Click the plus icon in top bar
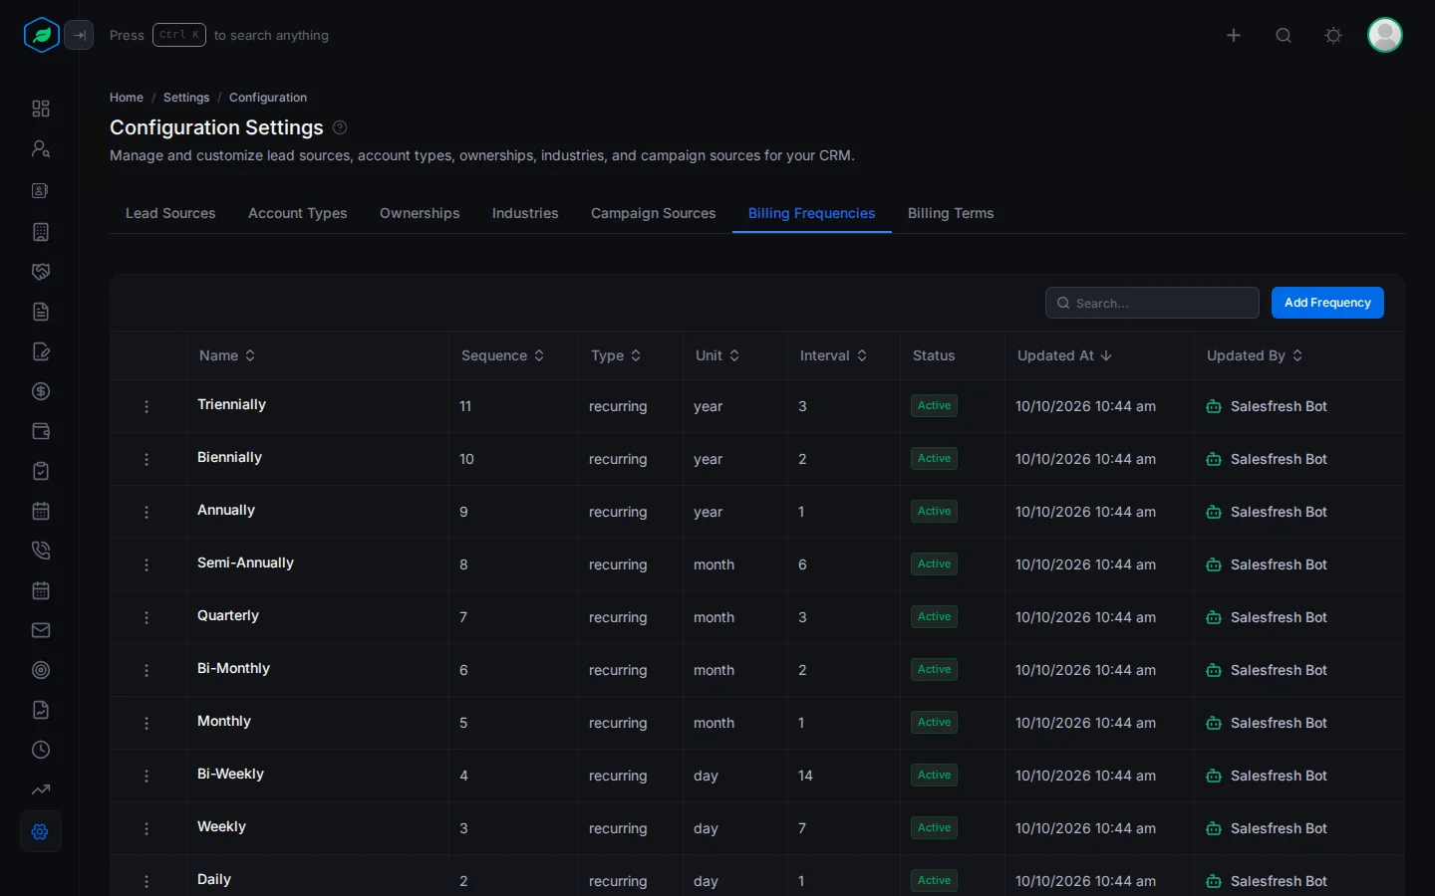This screenshot has height=896, width=1435. [x=1234, y=36]
